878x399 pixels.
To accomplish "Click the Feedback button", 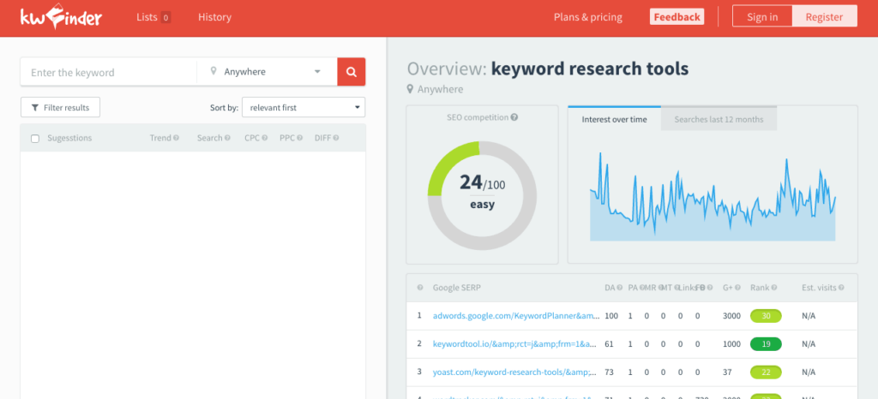I will (677, 17).
